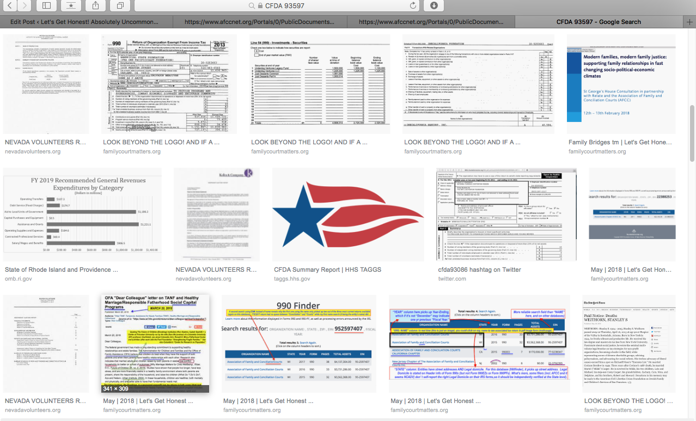This screenshot has height=421, width=696.
Task: Click the forward navigation arrow
Action: point(25,5)
